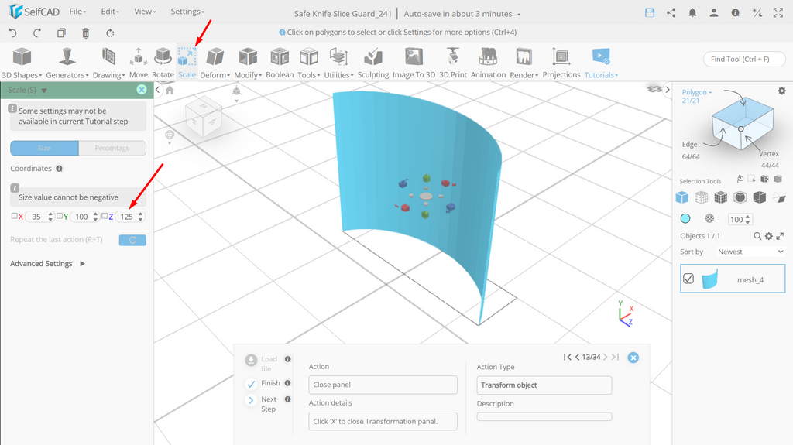This screenshot has width=793, height=445.
Task: Open the Edit menu
Action: click(x=110, y=11)
